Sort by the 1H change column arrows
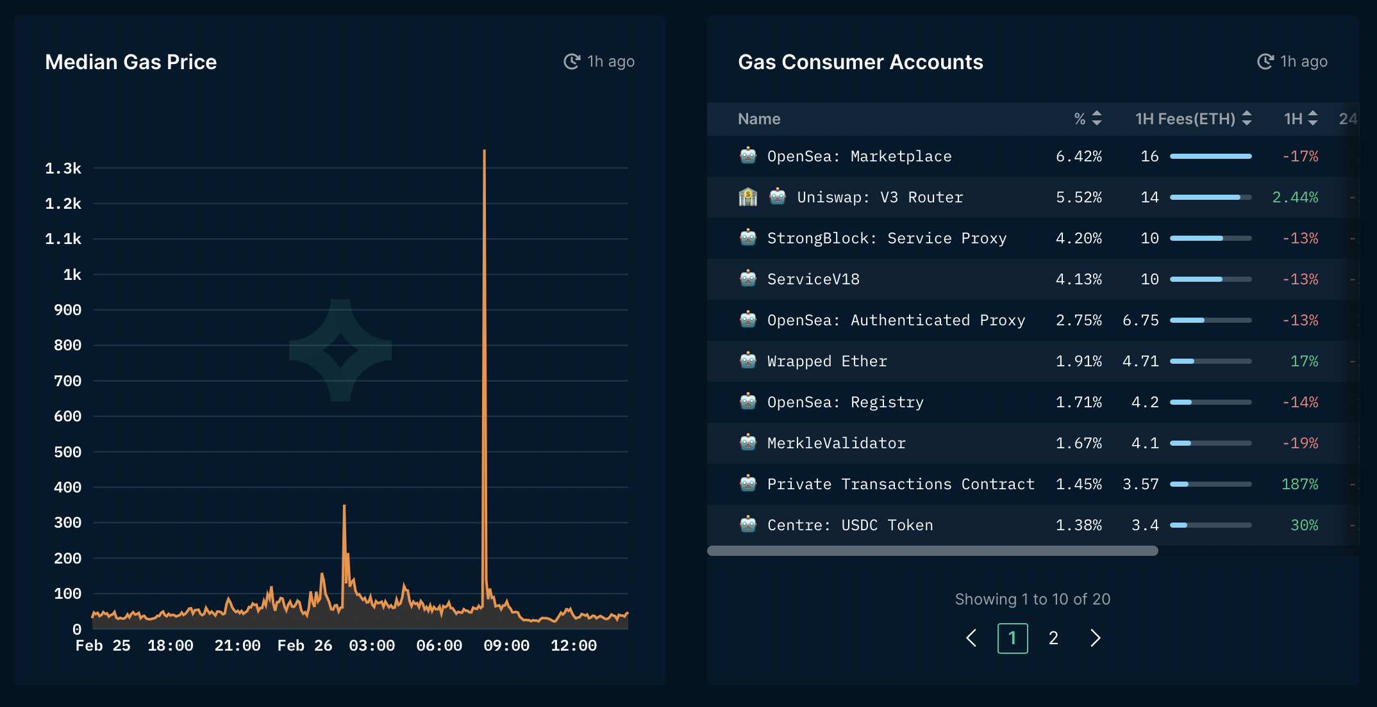 [x=1313, y=118]
